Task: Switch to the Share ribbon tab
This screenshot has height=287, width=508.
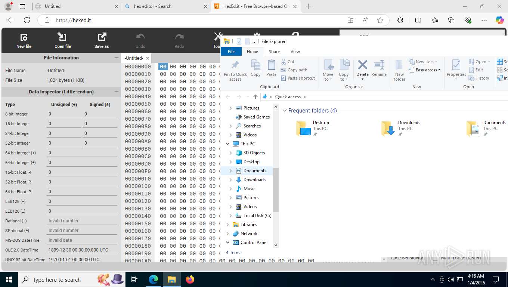Action: [274, 52]
